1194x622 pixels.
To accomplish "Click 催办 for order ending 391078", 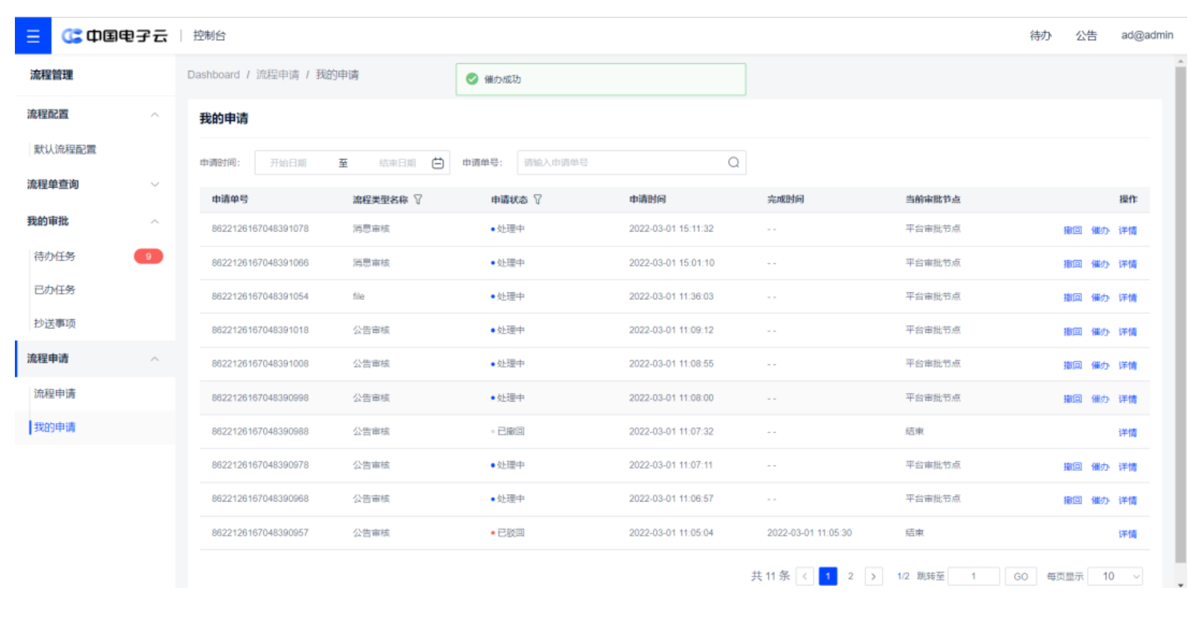I will (x=1100, y=230).
